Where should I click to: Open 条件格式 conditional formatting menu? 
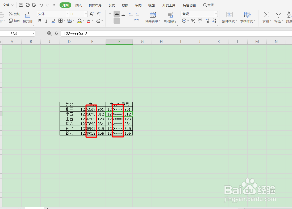coord(230,18)
